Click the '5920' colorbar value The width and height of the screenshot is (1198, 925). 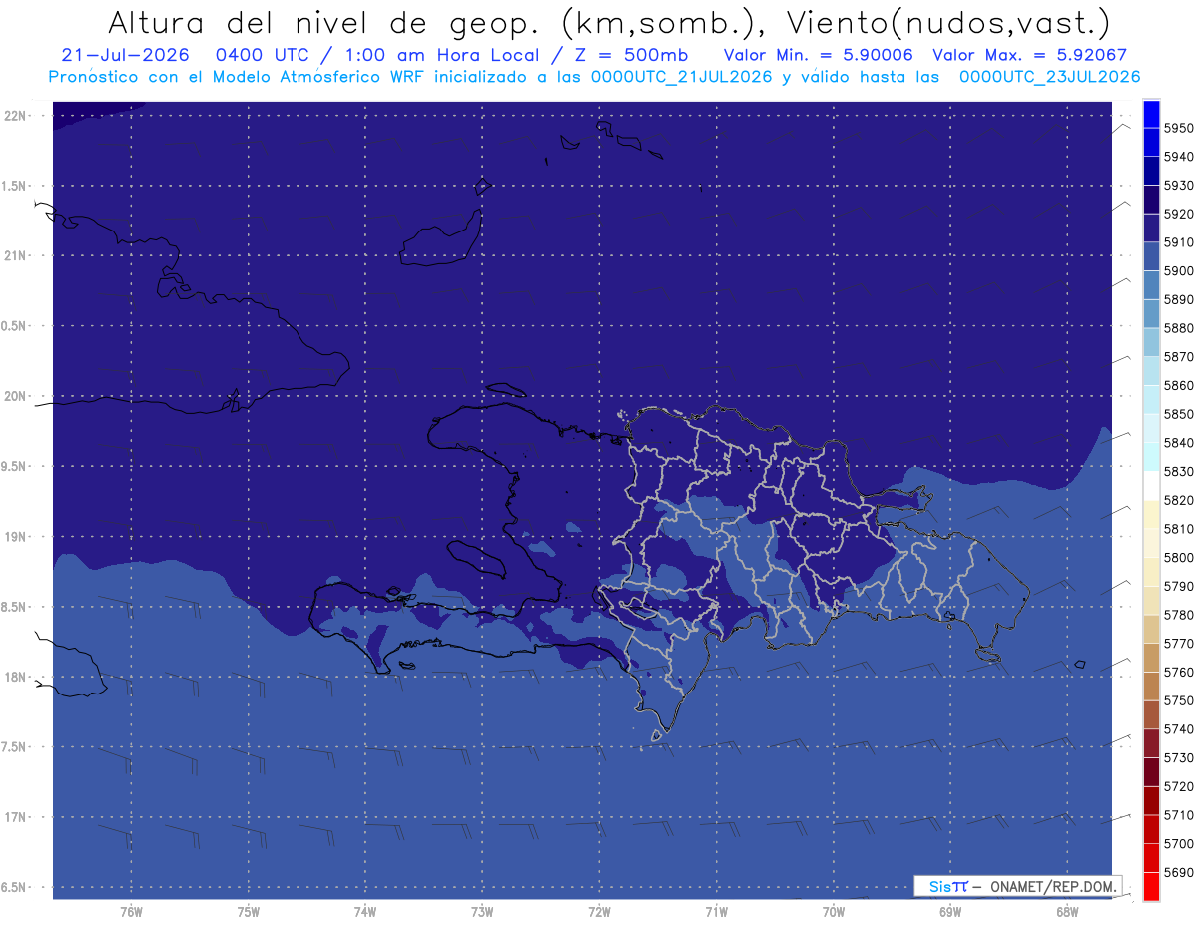point(1179,214)
